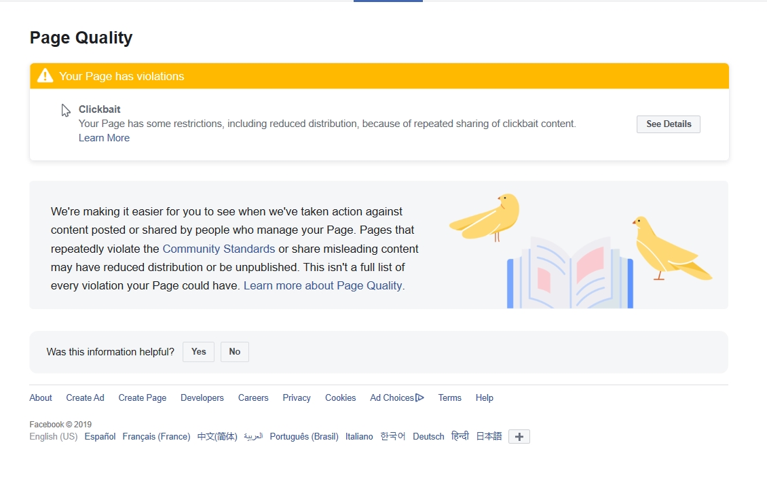Open the Community Standards link
The image size is (767, 498).
(x=219, y=249)
